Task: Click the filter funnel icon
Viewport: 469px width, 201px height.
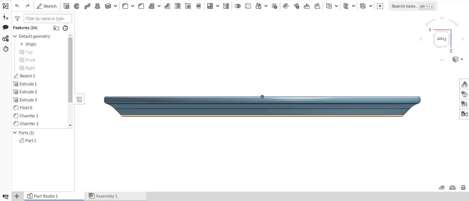Action: coord(17,19)
